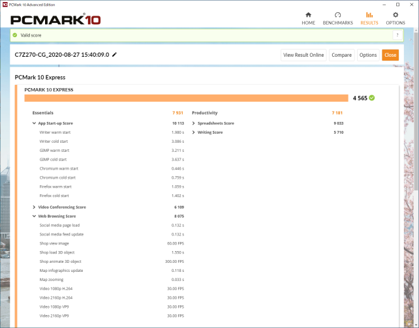Click the Essentials score 7 931
This screenshot has height=328, width=419.
click(x=178, y=113)
